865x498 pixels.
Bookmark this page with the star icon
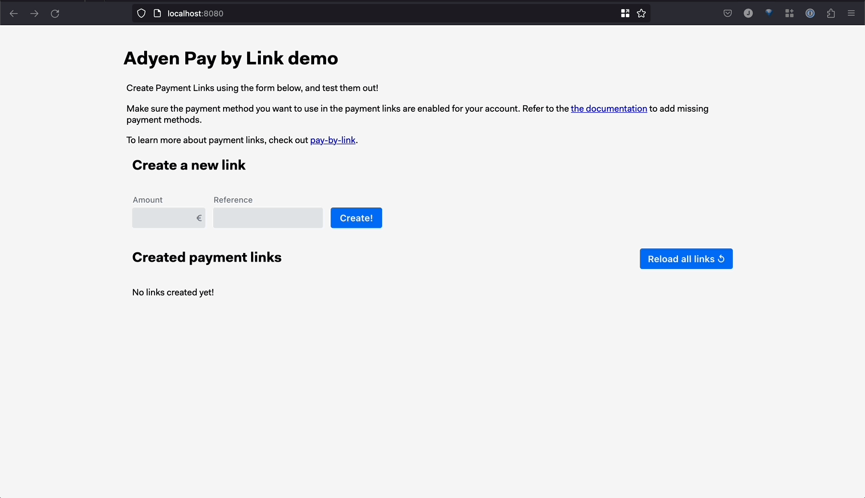[x=641, y=13]
